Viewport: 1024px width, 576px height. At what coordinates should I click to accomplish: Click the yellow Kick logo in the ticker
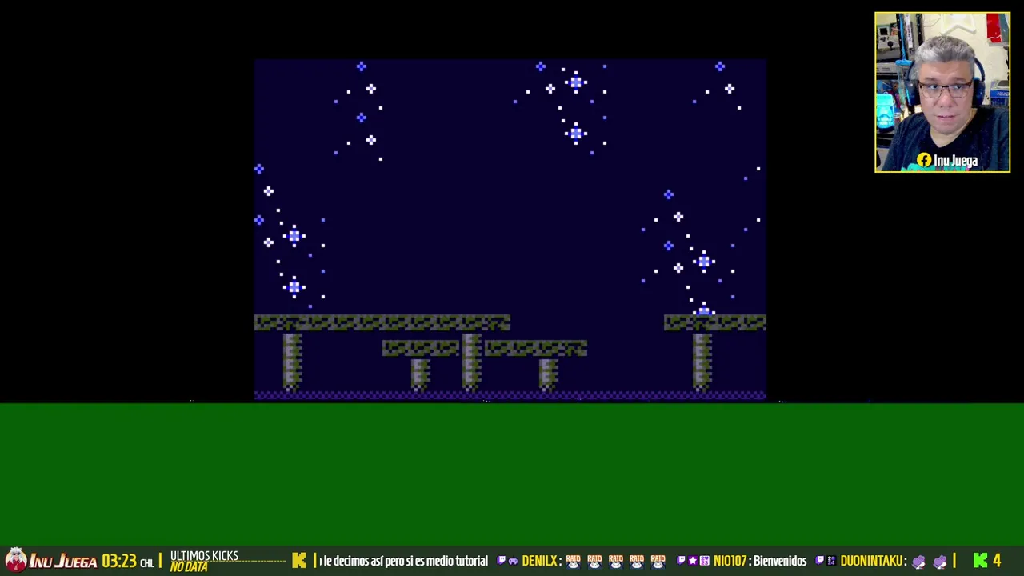coord(299,561)
